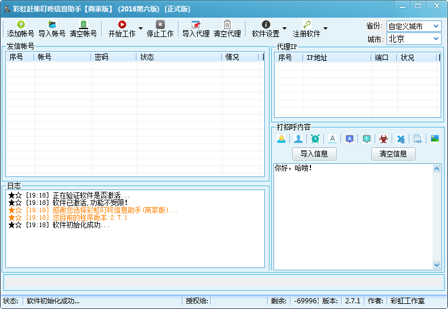Screen dimensions: 448x309
Task: Expand the 开始工作 dropdown arrow
Action: click(x=141, y=28)
